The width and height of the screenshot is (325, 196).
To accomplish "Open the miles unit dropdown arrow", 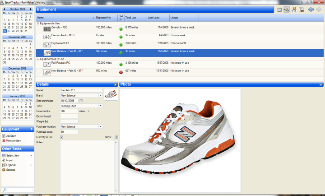I will tap(88, 111).
